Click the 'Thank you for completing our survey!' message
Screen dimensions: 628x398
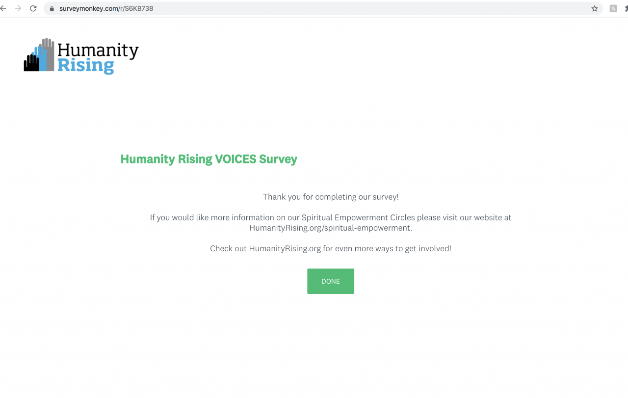331,197
